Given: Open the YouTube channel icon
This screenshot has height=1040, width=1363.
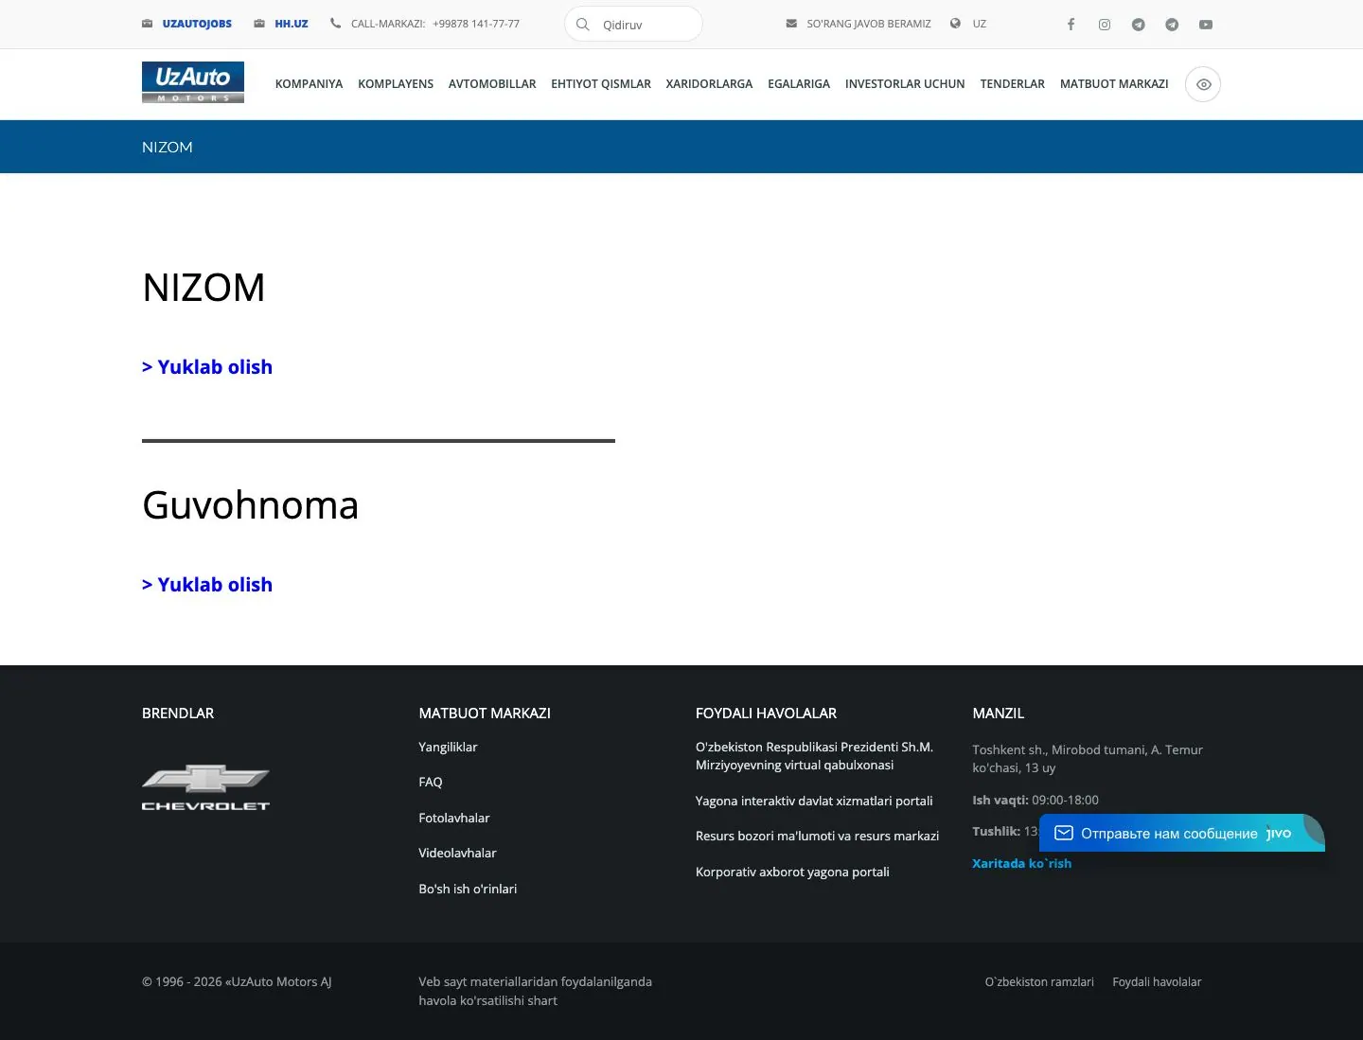Looking at the screenshot, I should 1206,25.
